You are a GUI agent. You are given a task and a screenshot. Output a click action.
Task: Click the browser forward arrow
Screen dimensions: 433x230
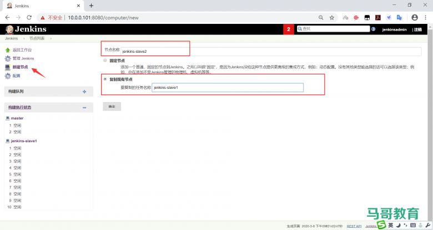point(18,17)
